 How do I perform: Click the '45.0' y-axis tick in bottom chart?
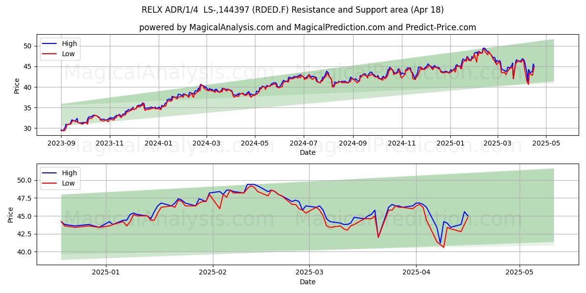[25, 216]
